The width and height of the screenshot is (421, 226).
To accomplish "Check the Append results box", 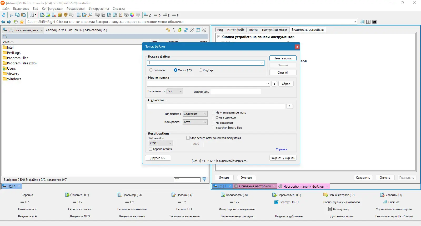I will [x=151, y=149].
